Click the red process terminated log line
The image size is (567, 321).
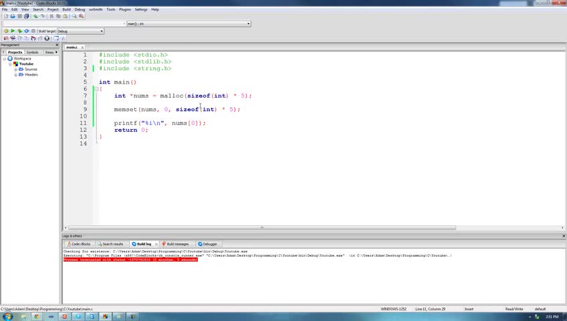(130, 259)
